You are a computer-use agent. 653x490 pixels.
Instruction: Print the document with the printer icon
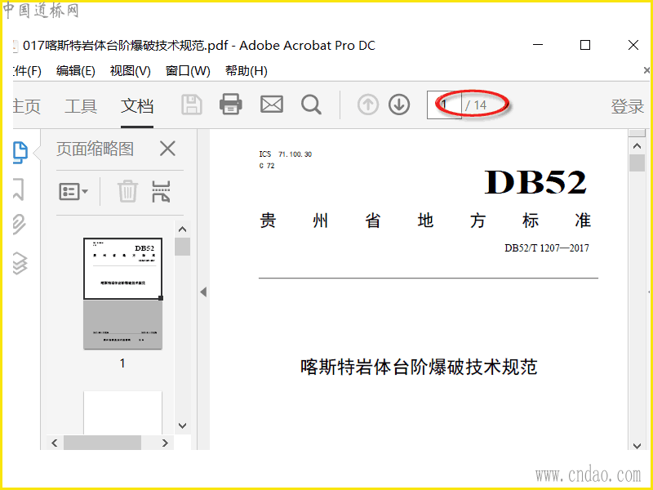[231, 104]
